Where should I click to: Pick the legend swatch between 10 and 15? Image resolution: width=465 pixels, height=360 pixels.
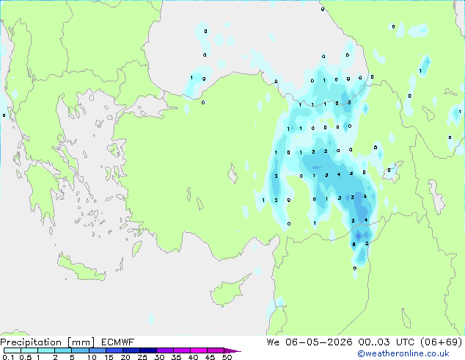[98, 350]
